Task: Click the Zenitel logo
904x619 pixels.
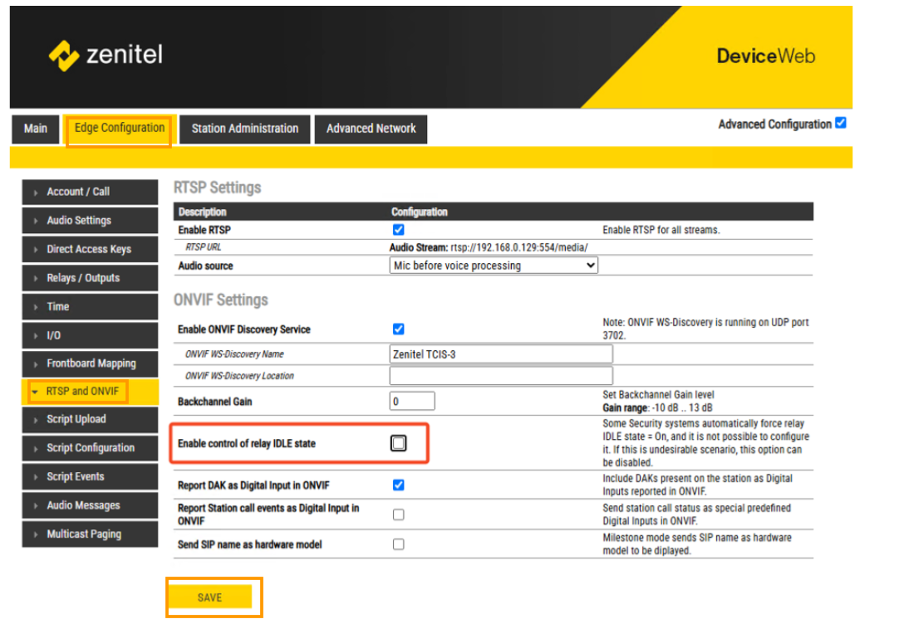Action: point(106,56)
